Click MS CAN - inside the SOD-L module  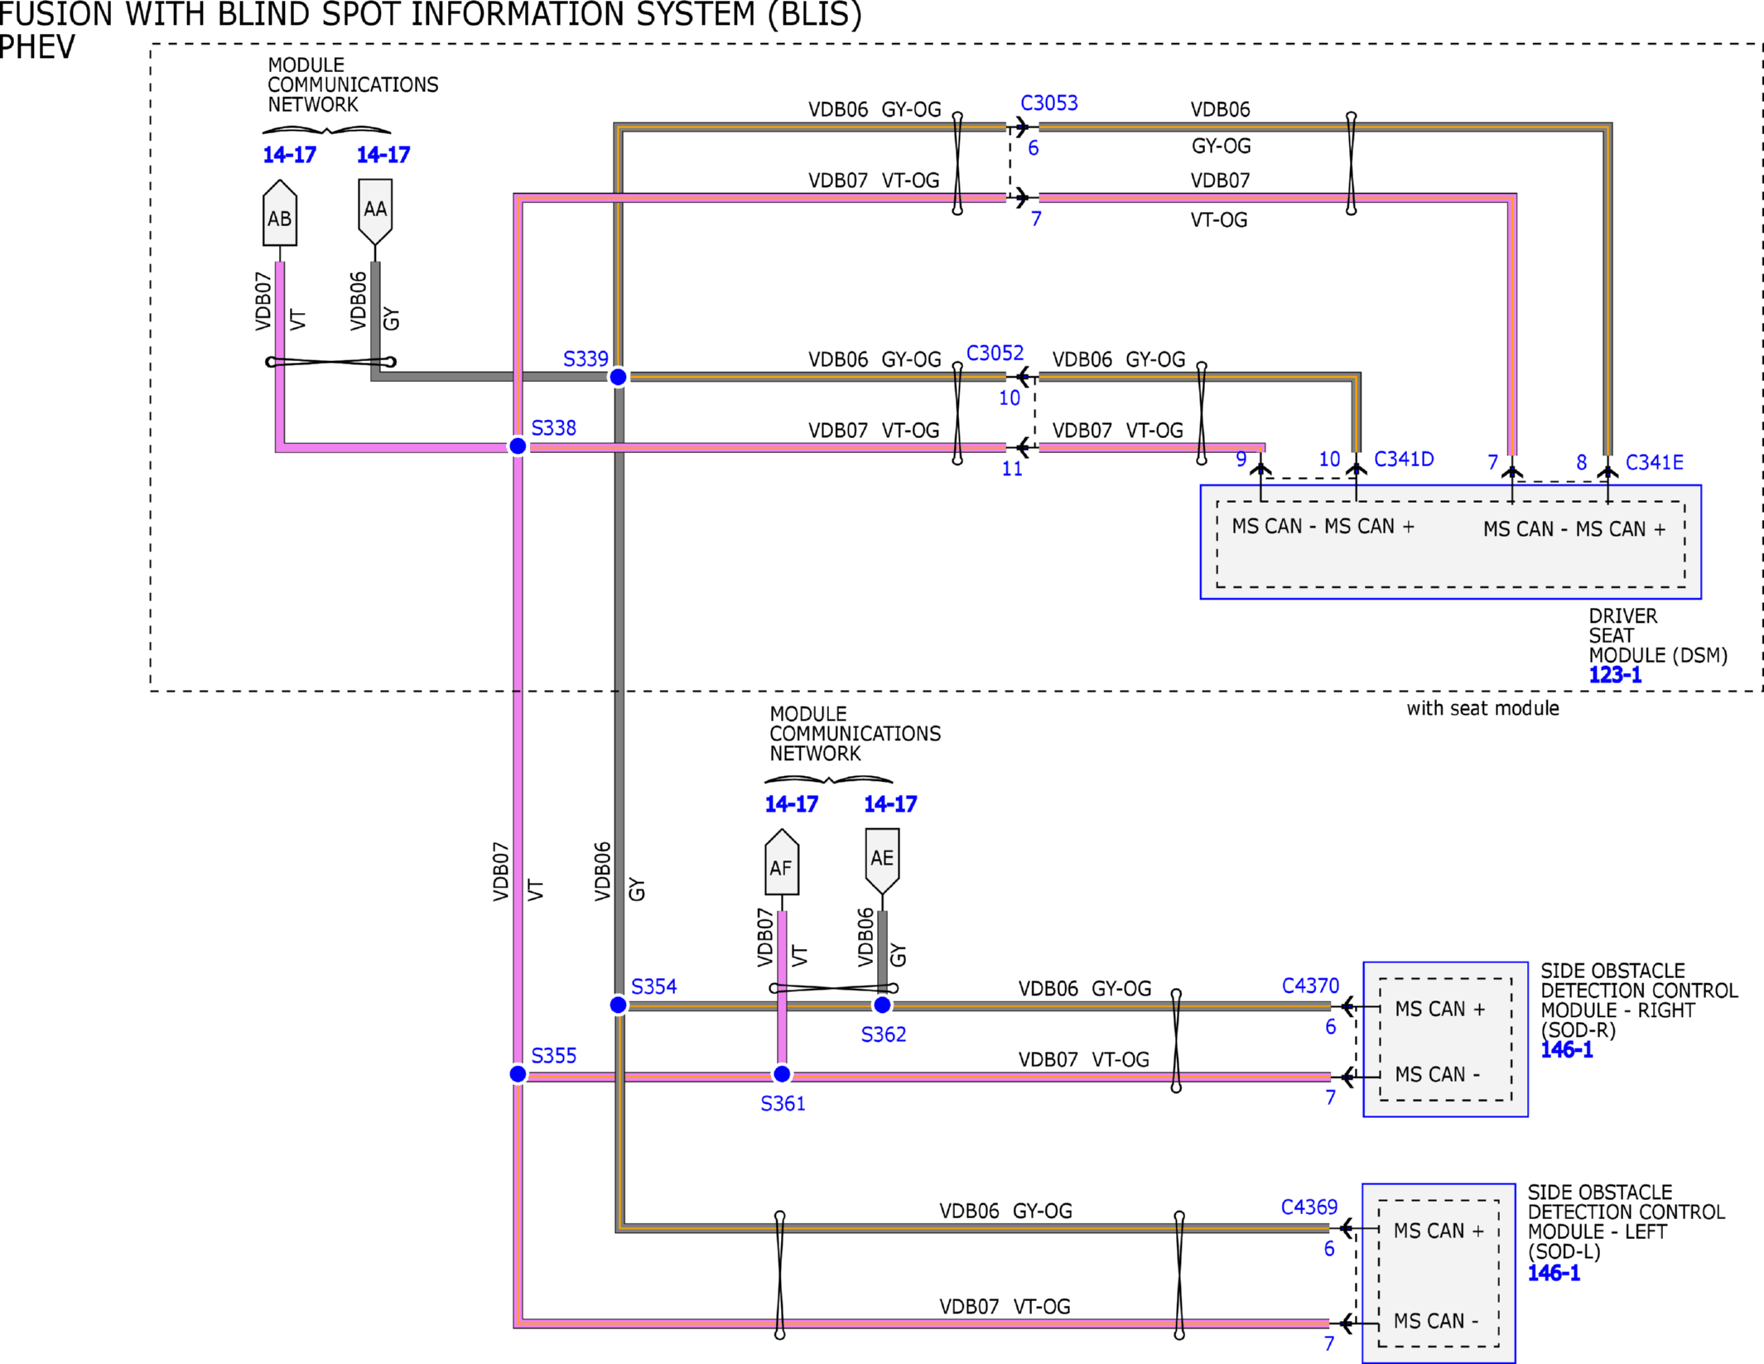pyautogui.click(x=1436, y=1322)
